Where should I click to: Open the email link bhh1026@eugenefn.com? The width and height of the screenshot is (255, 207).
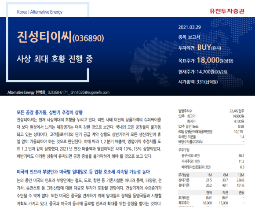pyautogui.click(x=90, y=92)
